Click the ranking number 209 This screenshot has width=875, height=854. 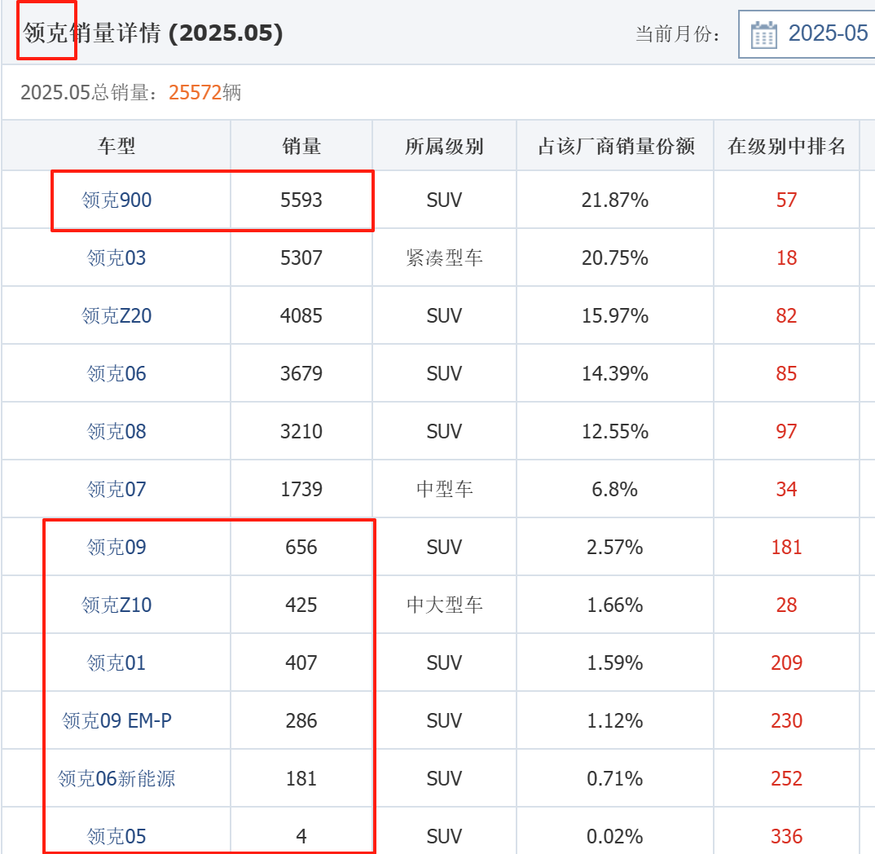pyautogui.click(x=786, y=663)
